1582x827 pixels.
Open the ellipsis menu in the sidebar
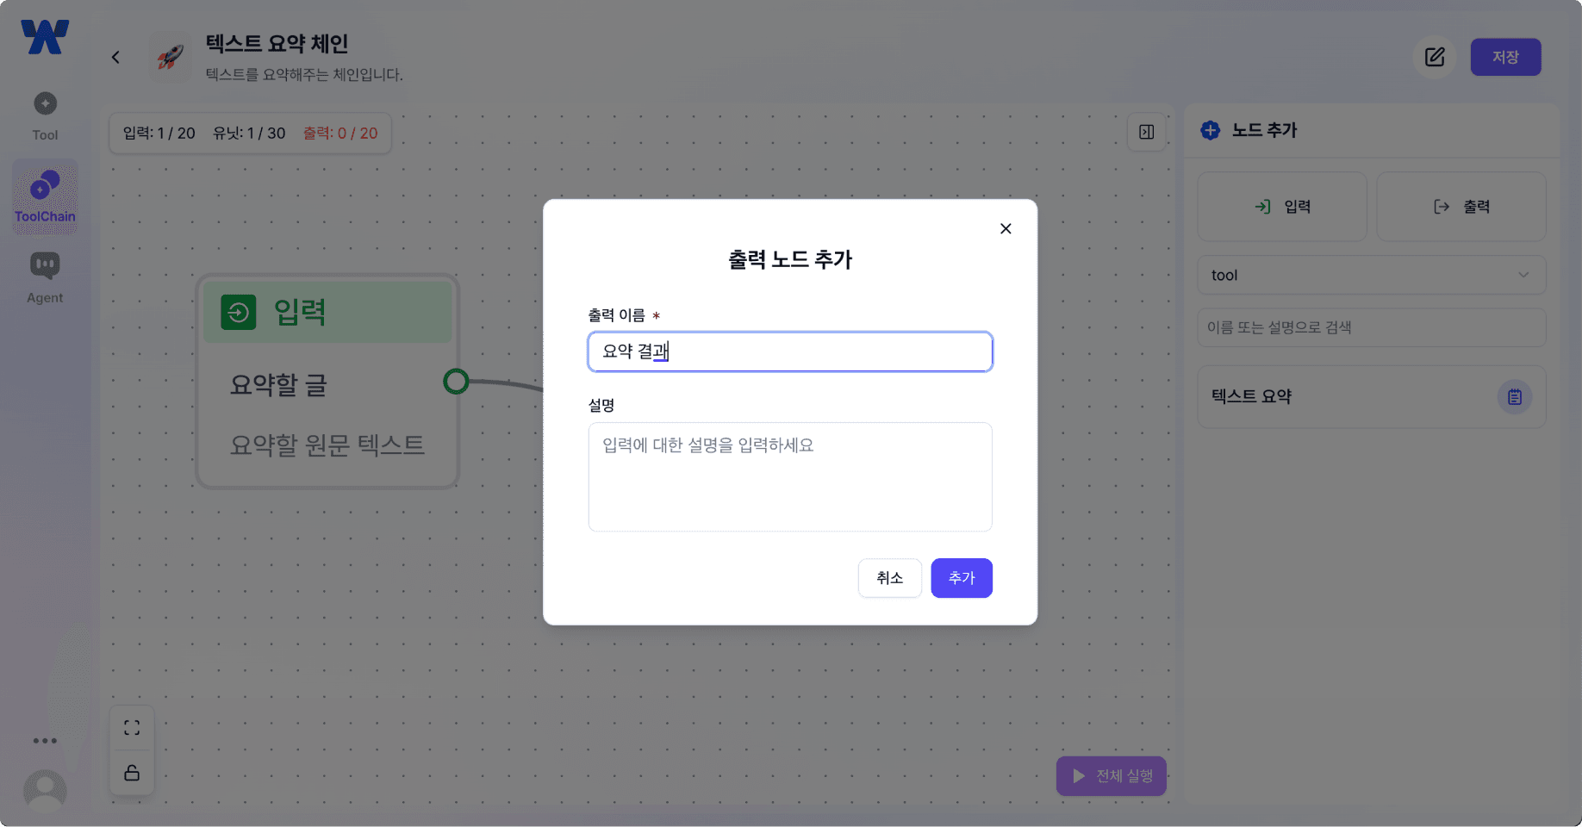coord(45,740)
